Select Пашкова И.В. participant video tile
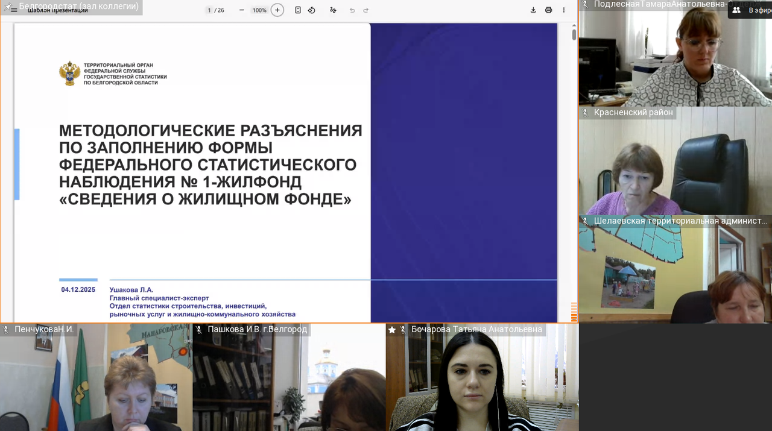Screen dimensions: 772x431 tap(289, 380)
